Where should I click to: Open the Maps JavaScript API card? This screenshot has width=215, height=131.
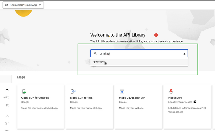139,107
